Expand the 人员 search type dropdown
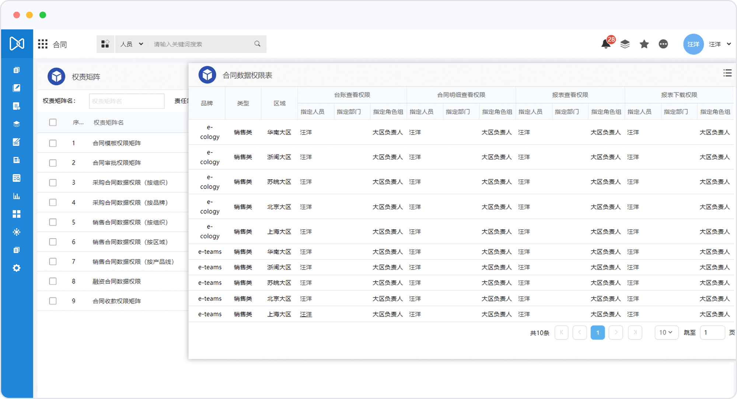Image resolution: width=737 pixels, height=399 pixels. click(132, 44)
